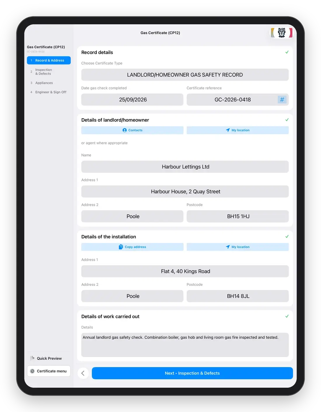Viewport: 321px width, 412px height.
Task: Click the Quick Preview flag icon
Action: point(32,358)
